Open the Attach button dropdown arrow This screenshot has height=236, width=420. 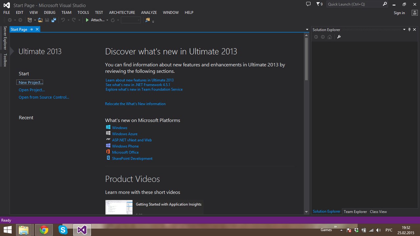click(x=107, y=20)
